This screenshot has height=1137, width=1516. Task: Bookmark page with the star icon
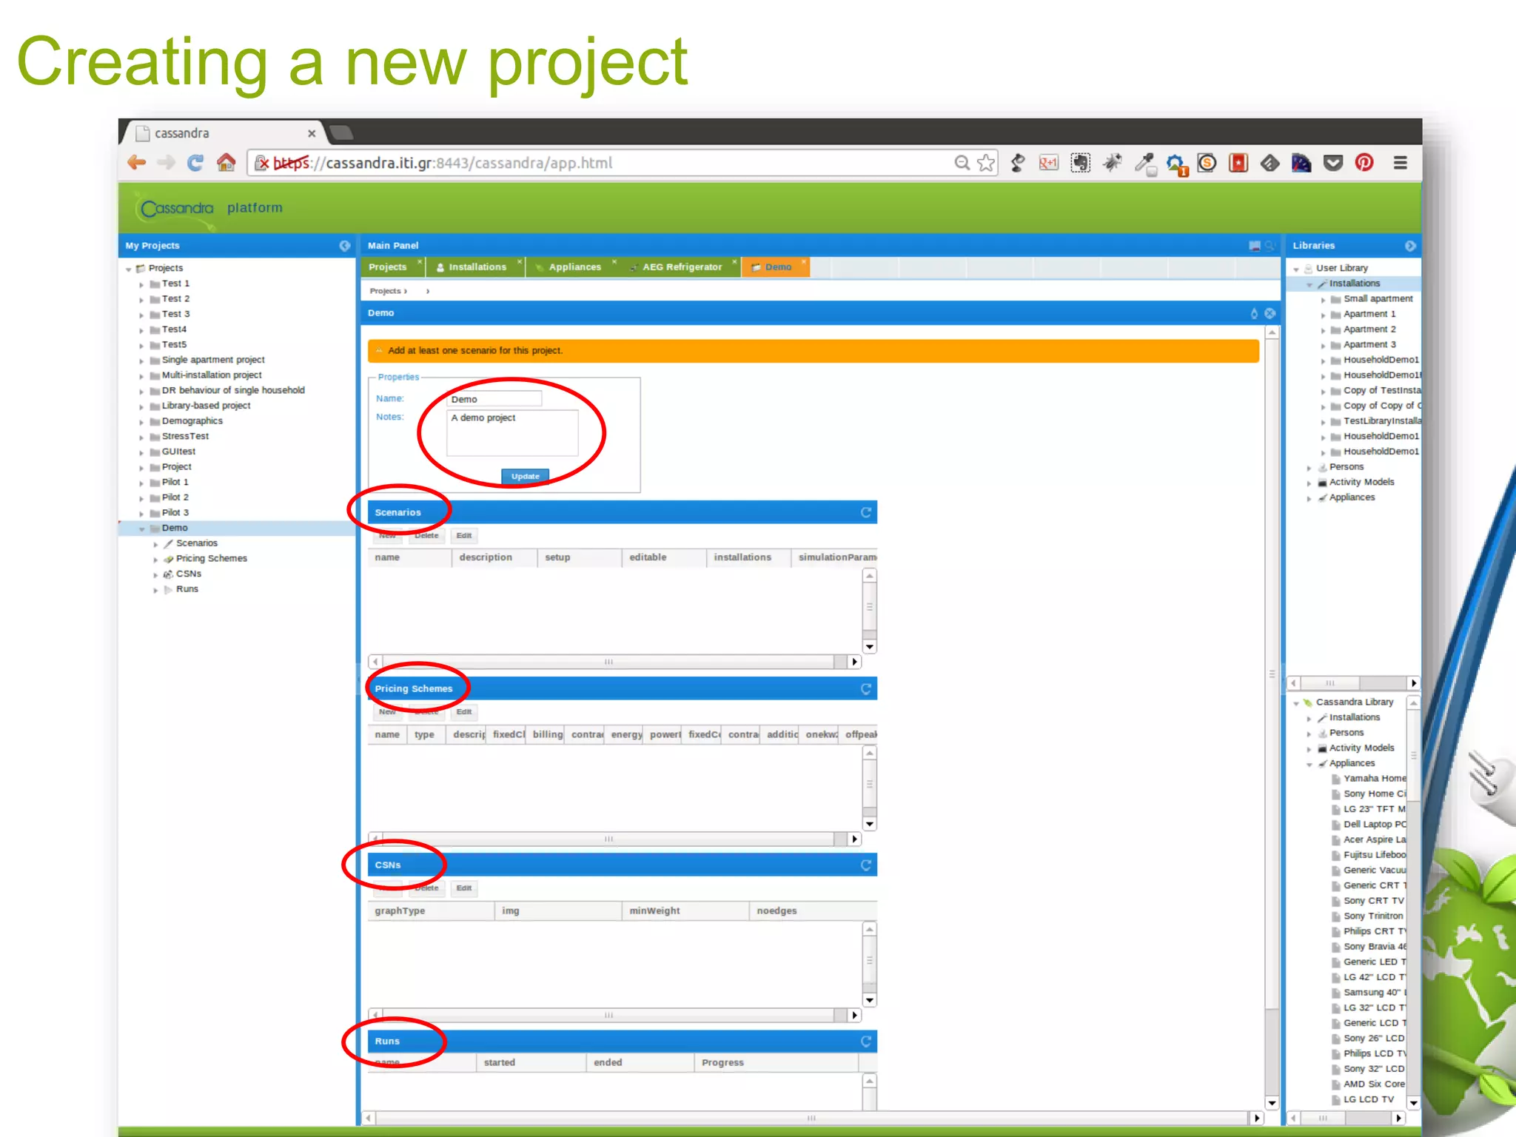[986, 163]
